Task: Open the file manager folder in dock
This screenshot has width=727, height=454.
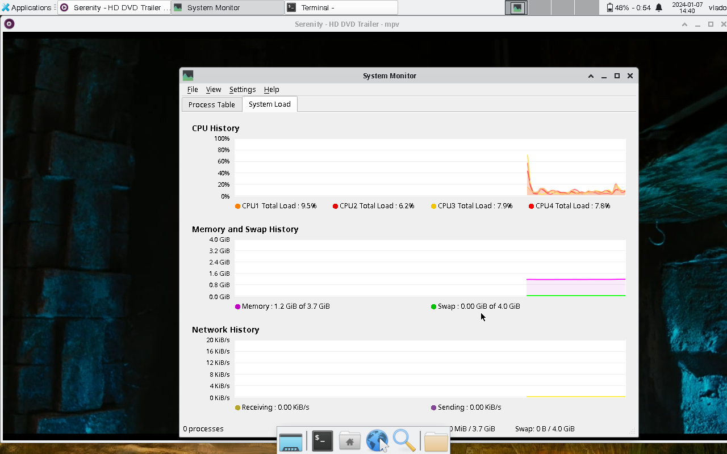Action: pos(436,441)
